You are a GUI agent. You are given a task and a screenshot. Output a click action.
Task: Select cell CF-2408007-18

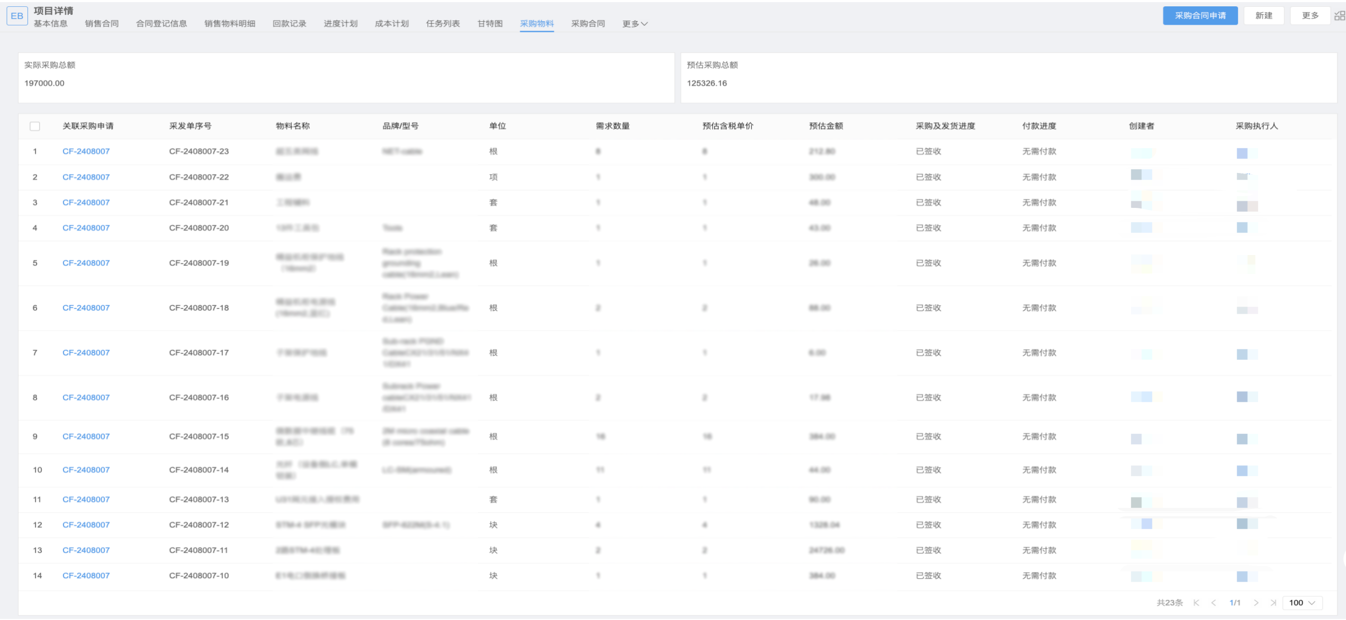pos(199,308)
